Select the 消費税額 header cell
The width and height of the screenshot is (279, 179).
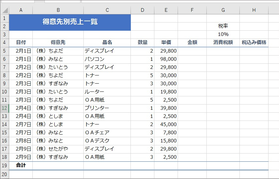tap(223, 42)
